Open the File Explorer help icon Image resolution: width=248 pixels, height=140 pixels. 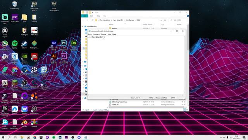click(x=188, y=16)
